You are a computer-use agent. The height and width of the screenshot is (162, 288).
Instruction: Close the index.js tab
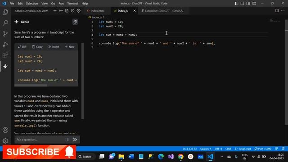click(135, 11)
